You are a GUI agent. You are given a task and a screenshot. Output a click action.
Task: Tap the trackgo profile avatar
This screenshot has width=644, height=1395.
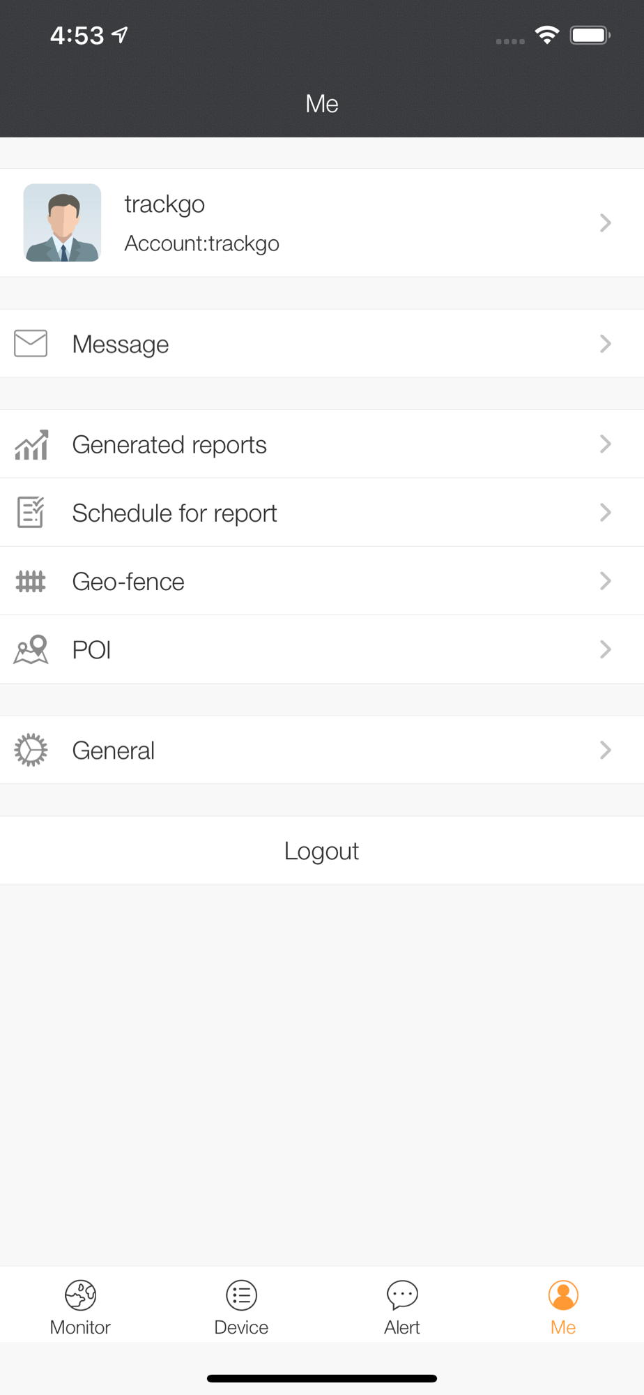[x=62, y=223]
